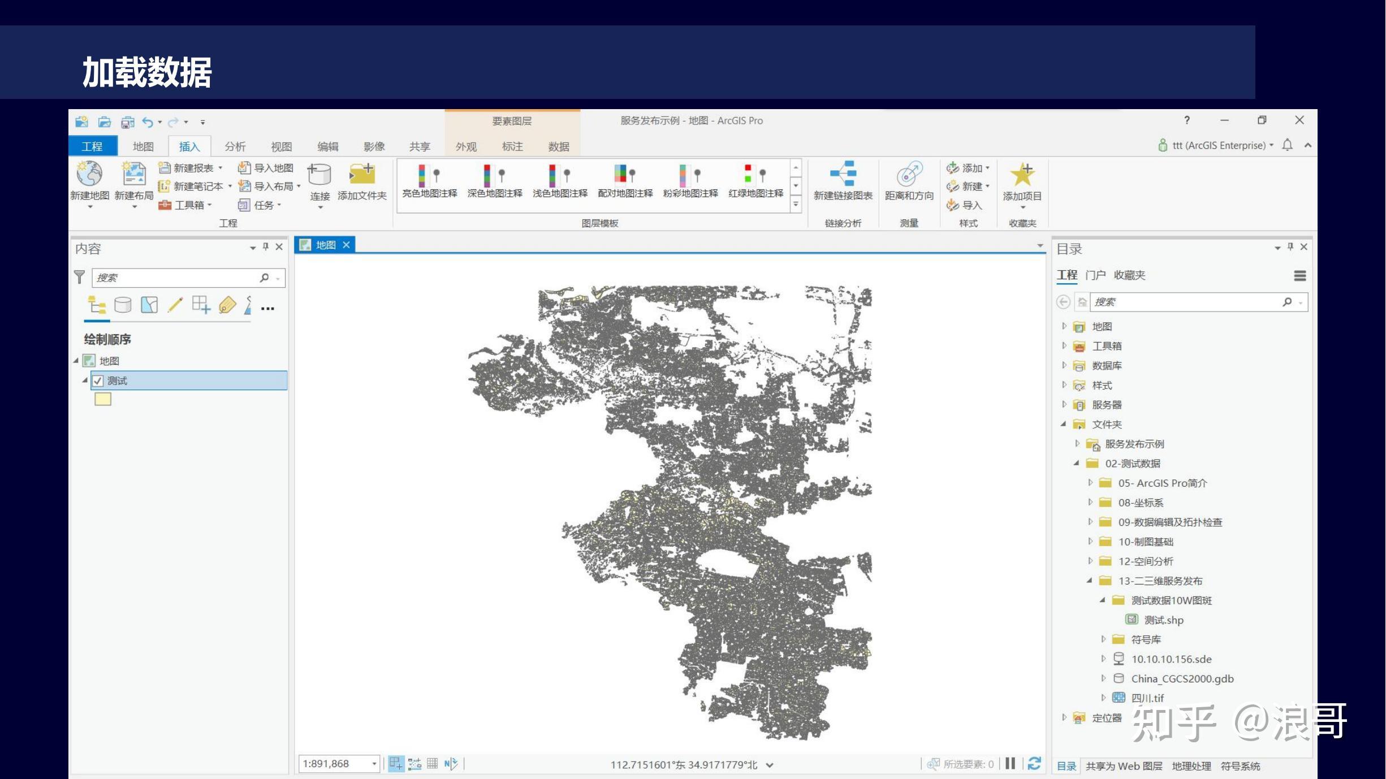Click the 测试 layer yellow symbol swatch
1386x779 pixels.
click(x=103, y=399)
